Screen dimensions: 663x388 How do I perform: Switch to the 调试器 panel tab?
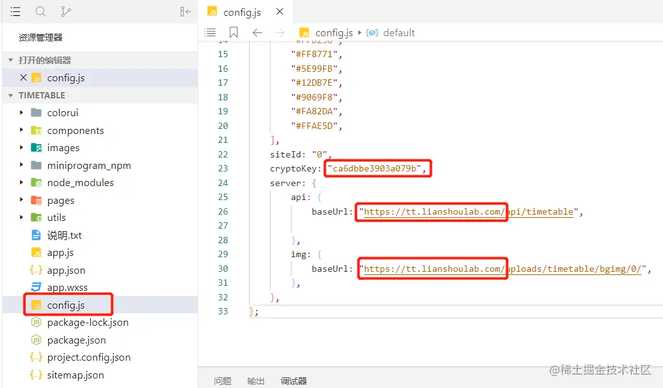[x=293, y=381]
